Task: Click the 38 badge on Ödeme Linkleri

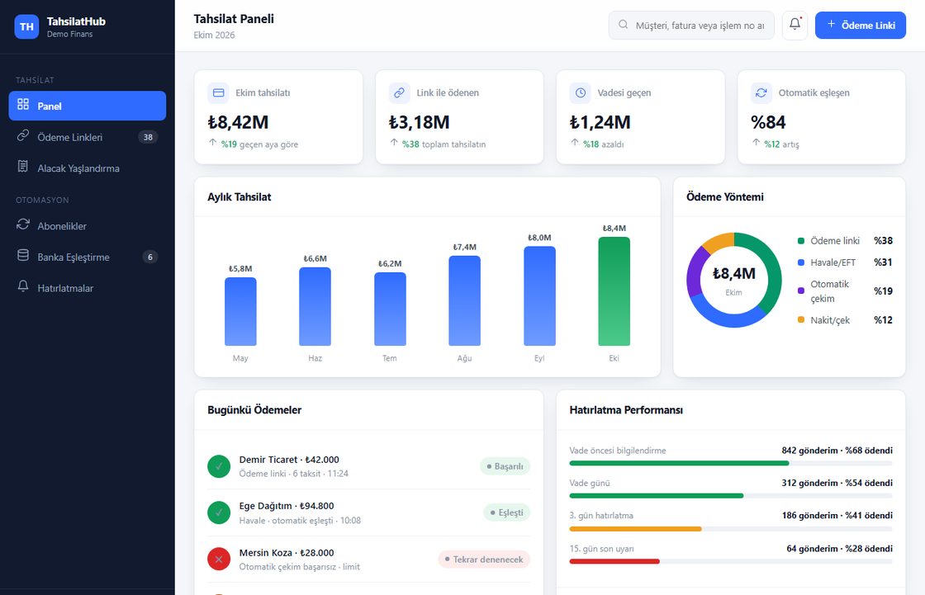Action: point(148,137)
